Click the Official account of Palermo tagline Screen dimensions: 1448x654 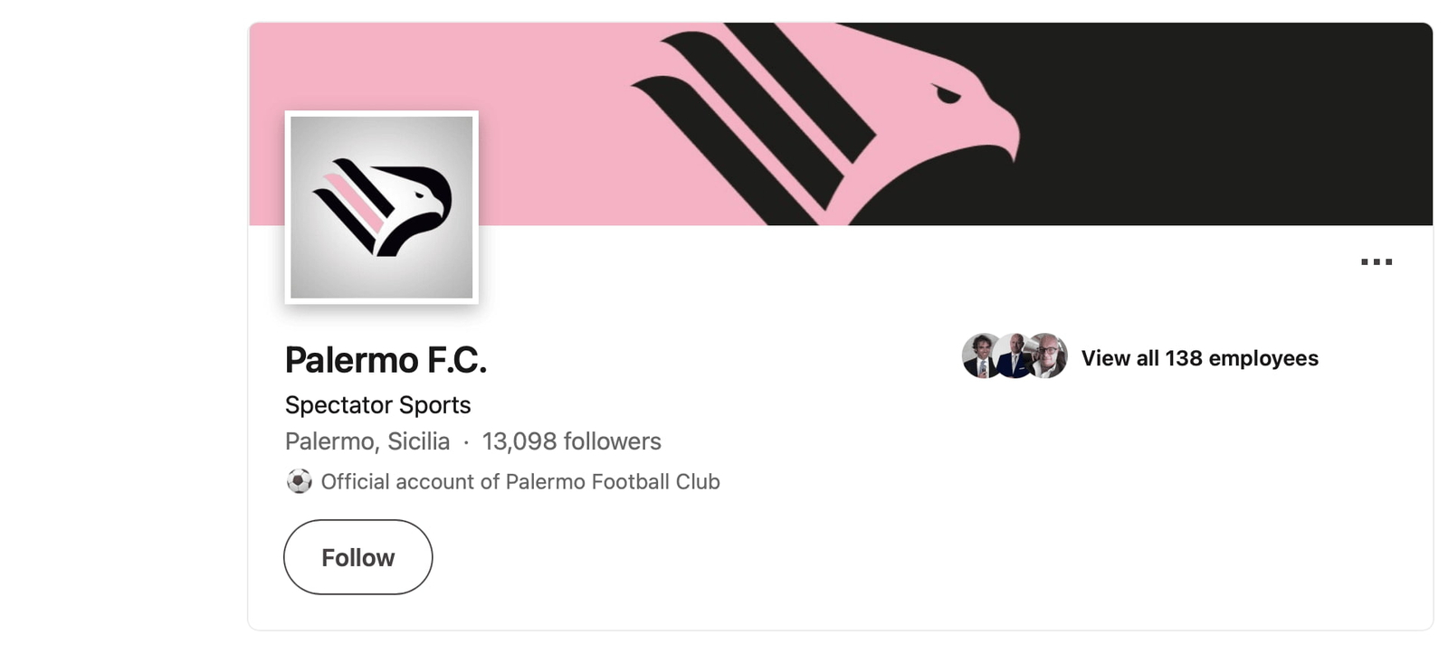pos(519,481)
